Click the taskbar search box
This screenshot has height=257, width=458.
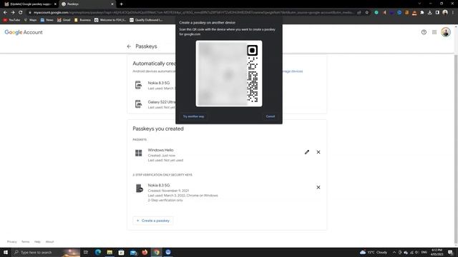(46, 252)
